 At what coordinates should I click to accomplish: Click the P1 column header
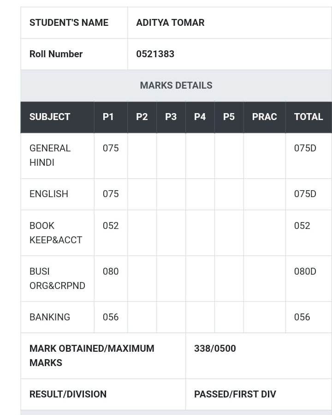point(108,117)
